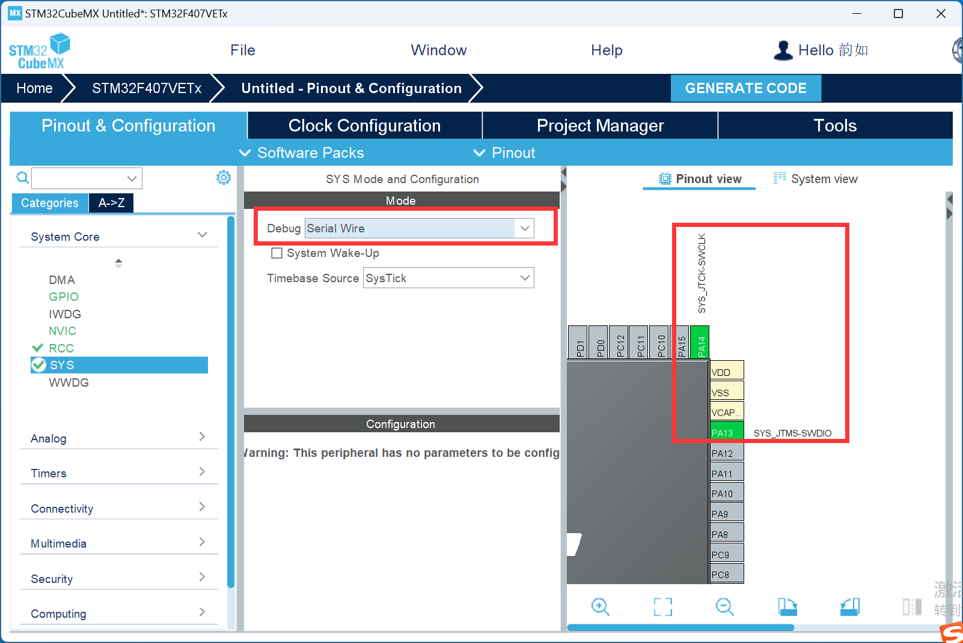Rotate the chip view clockwise
Viewport: 963px width, 643px height.
coord(787,606)
